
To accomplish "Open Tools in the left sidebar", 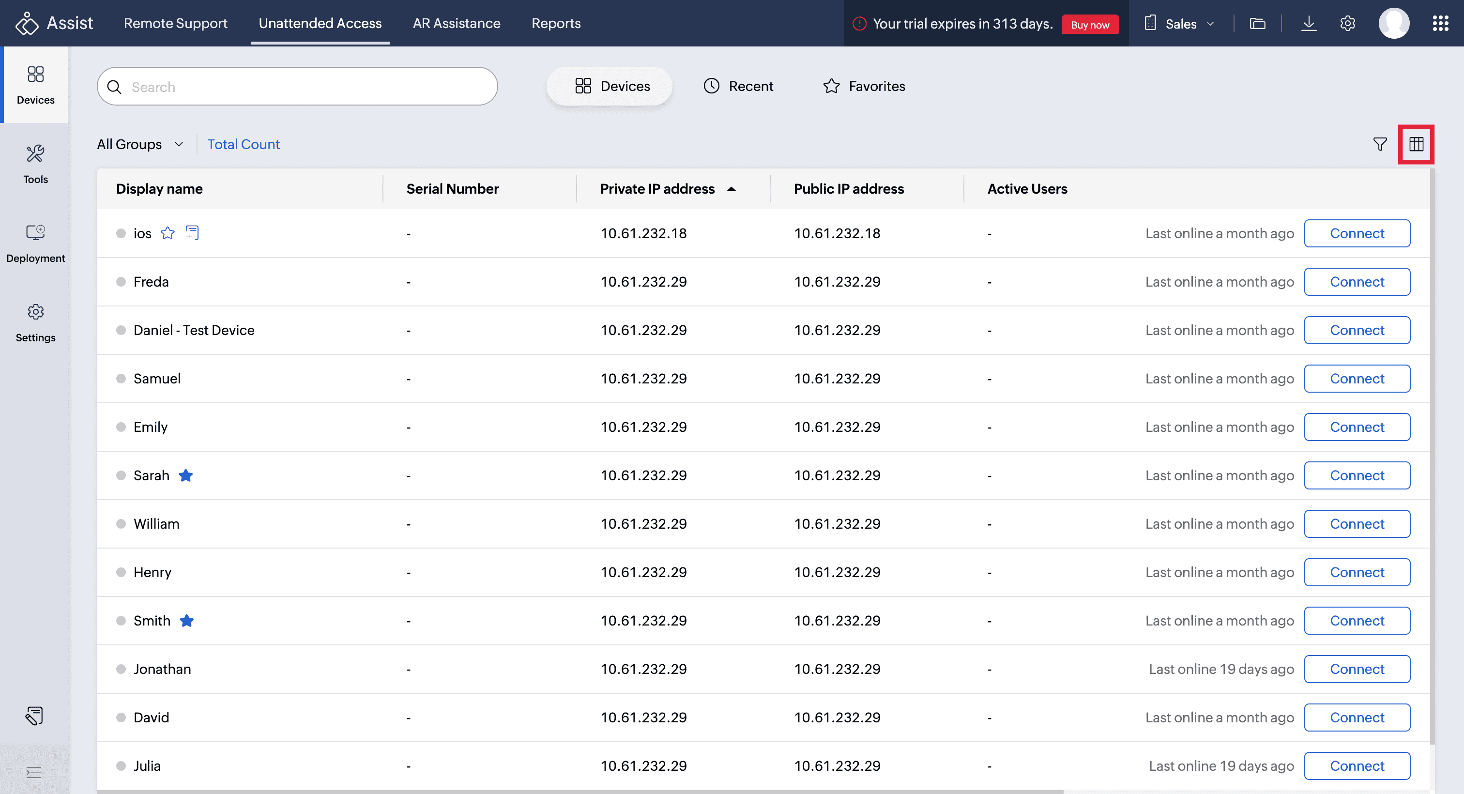I will (x=35, y=164).
